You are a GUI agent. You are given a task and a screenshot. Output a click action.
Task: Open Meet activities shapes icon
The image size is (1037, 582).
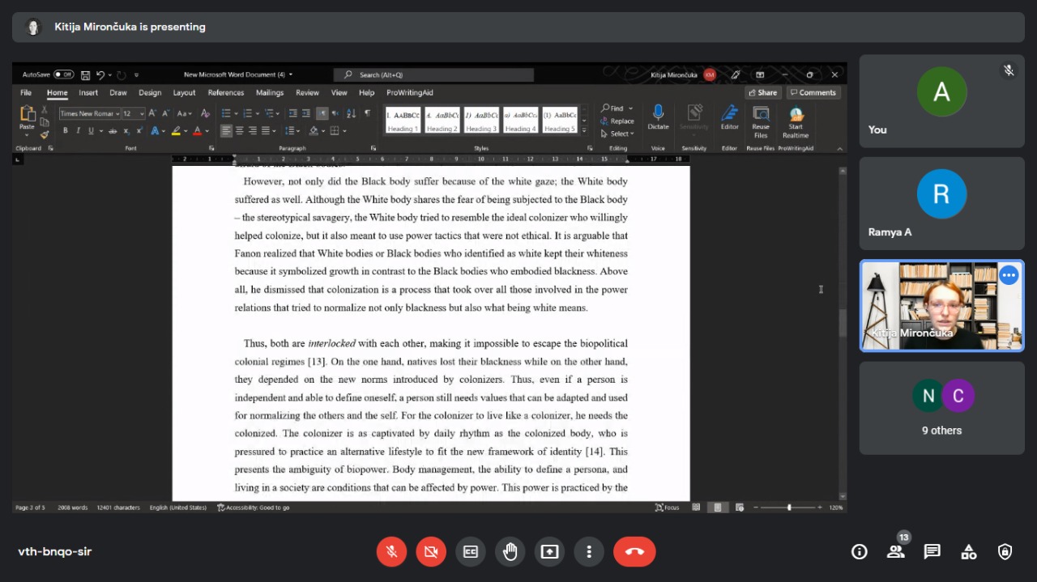pos(968,551)
